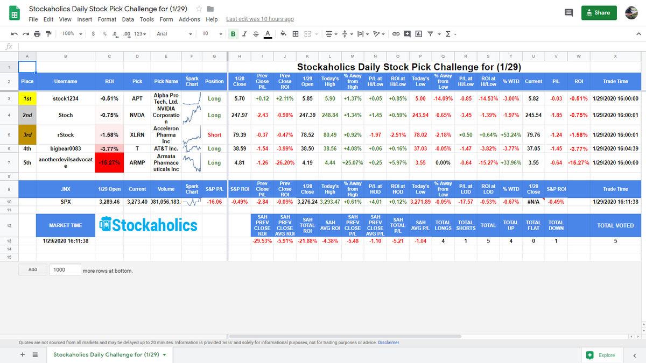The height and width of the screenshot is (363, 646).
Task: Click the green Share button
Action: 599,13
